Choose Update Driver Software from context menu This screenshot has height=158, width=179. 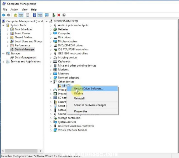[92, 89]
